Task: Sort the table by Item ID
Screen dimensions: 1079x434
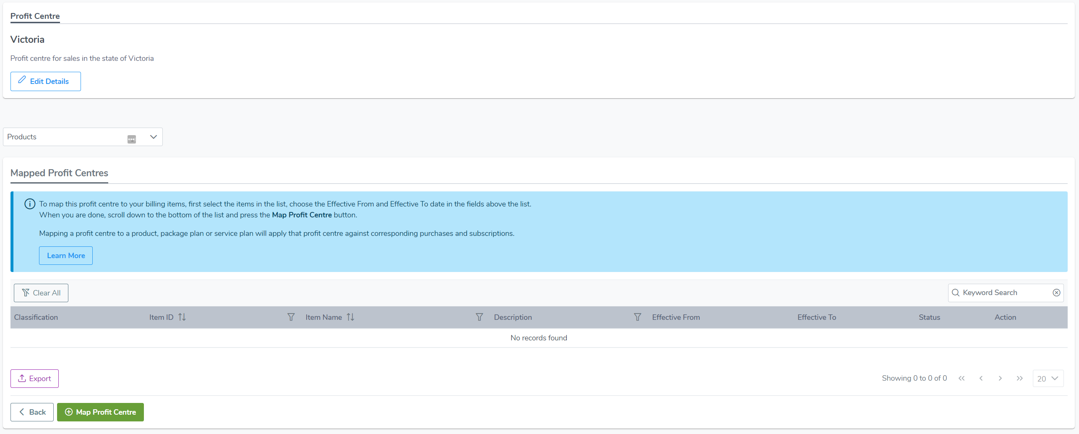Action: click(182, 317)
